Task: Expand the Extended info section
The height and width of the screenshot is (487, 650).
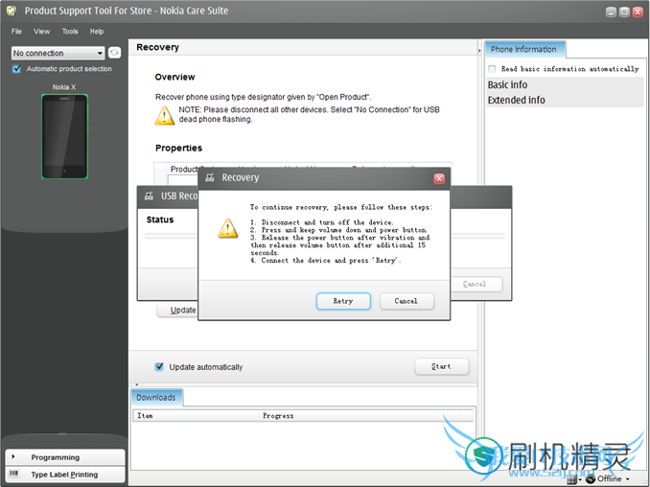Action: 565,100
